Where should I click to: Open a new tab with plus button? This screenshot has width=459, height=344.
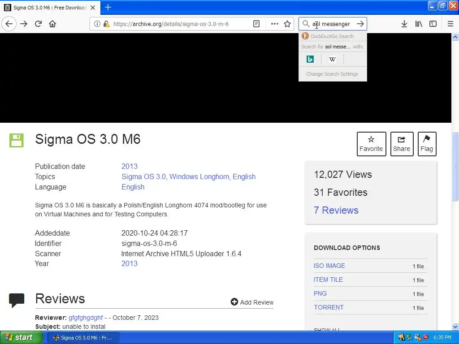coord(108,7)
